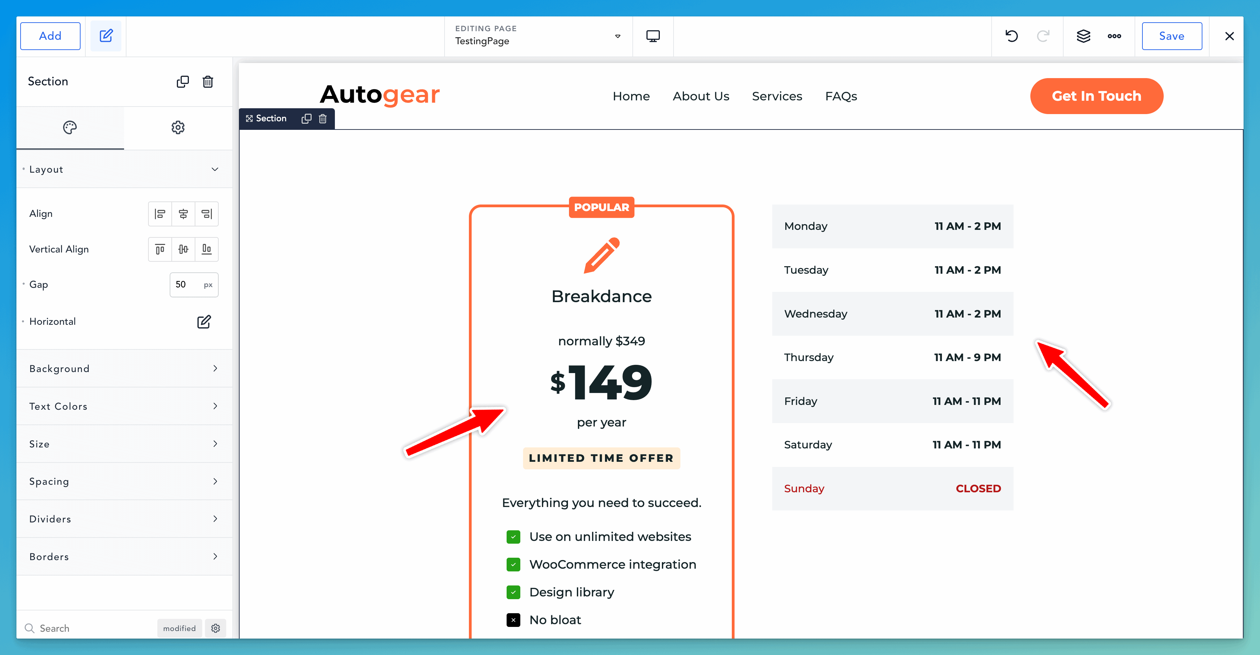This screenshot has width=1260, height=655.
Task: Click the LIMITED TIME OFFER badge
Action: click(x=602, y=458)
